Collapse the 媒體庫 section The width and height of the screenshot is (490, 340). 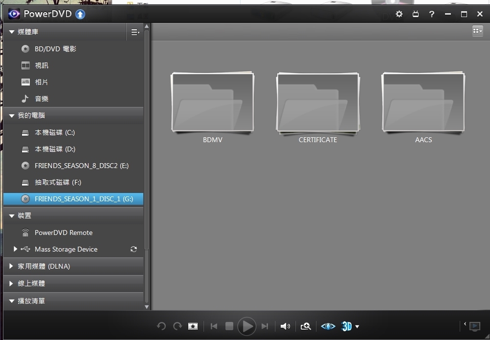[x=12, y=32]
